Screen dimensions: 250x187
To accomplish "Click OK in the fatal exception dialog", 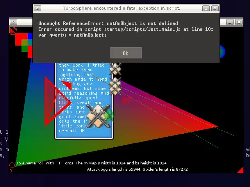I will [126, 53].
